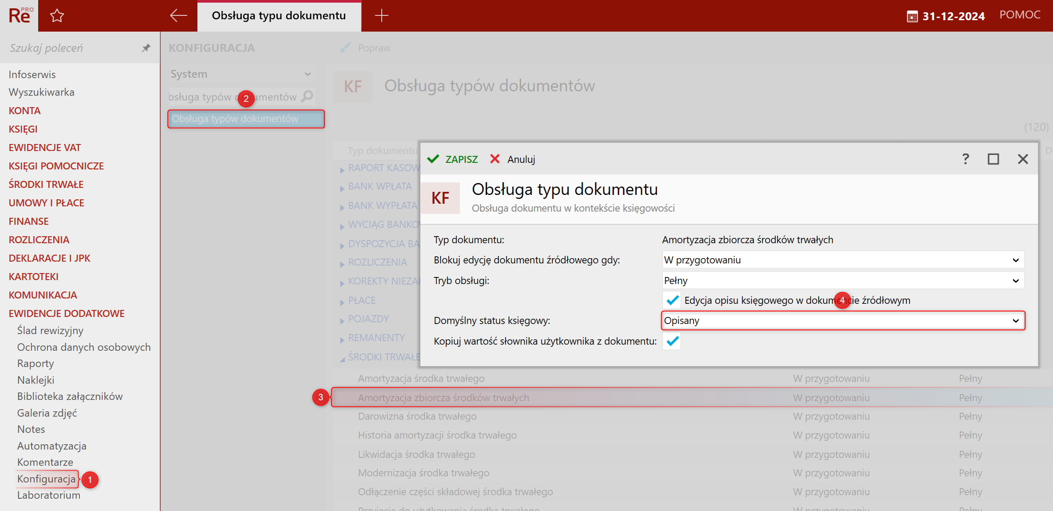
Task: Click the calendar date icon
Action: [x=912, y=17]
